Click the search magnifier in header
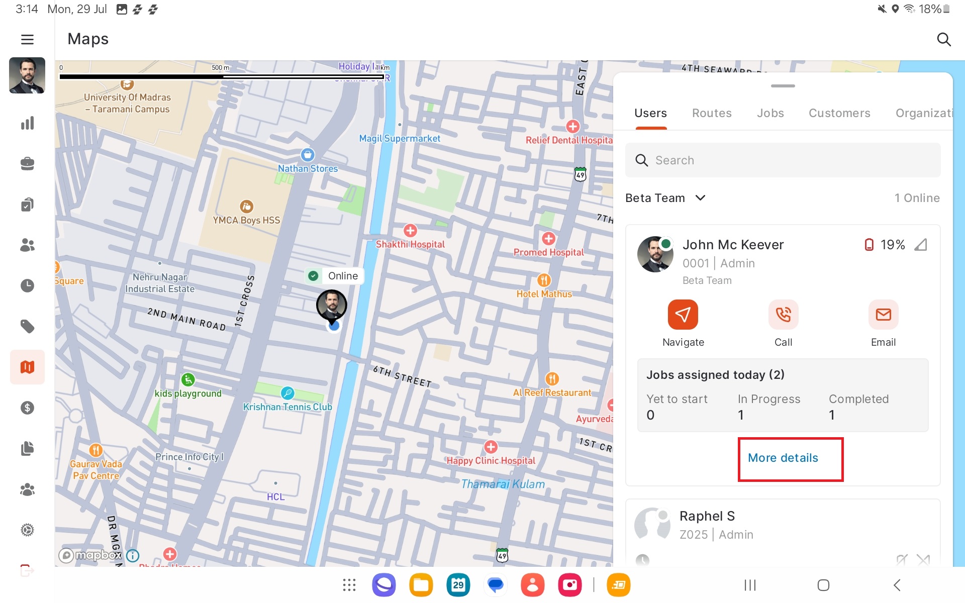965x603 pixels. [x=943, y=39]
